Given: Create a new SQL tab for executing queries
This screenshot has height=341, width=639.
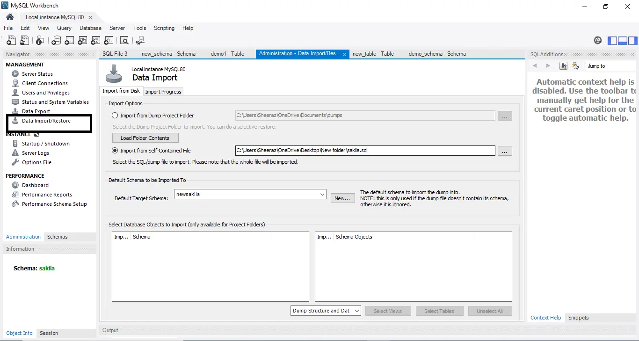Looking at the screenshot, I should (11, 40).
